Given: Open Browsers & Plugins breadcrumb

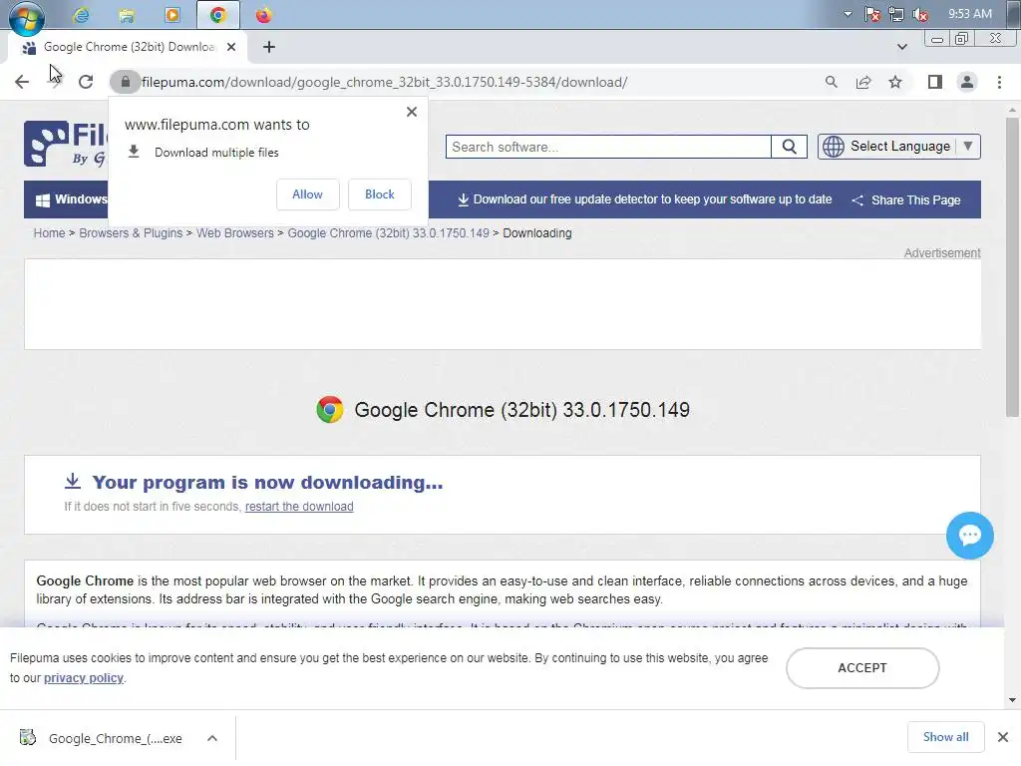Looking at the screenshot, I should pyautogui.click(x=131, y=233).
